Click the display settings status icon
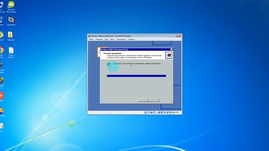The height and width of the screenshot is (151, 269). coord(162,112)
